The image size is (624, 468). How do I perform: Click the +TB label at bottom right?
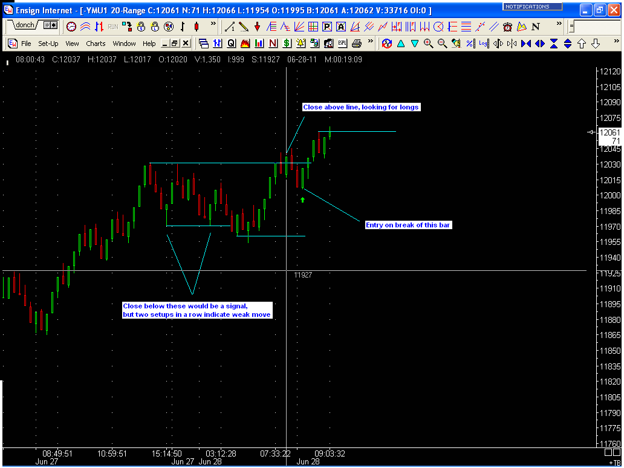(616, 463)
